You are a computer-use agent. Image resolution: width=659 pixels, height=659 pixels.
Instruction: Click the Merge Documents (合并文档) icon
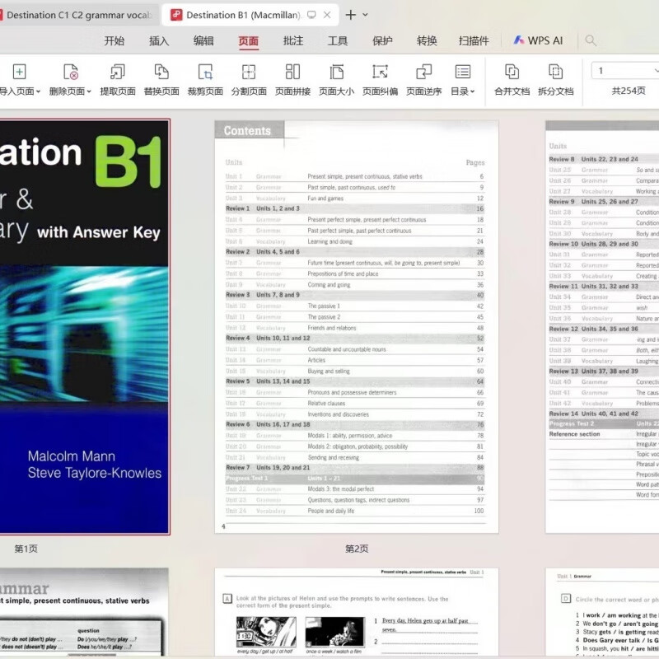coord(512,72)
